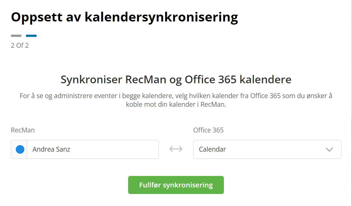Viewport: 352px width, 206px height.
Task: Click the RecMan field label
Action: [23, 130]
